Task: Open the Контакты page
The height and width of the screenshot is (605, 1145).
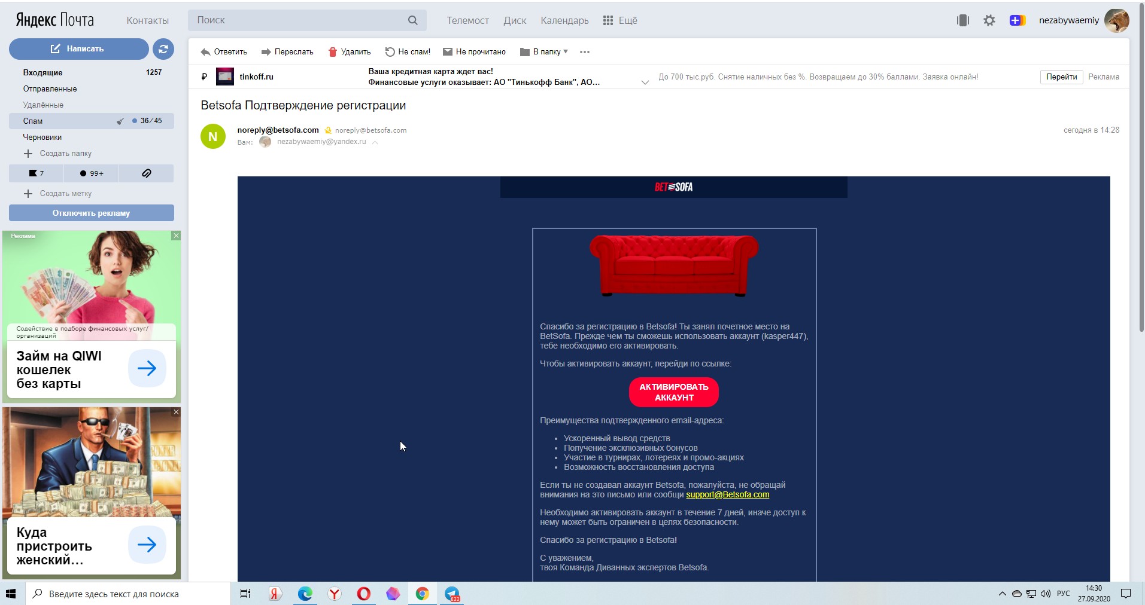Action: pos(148,20)
